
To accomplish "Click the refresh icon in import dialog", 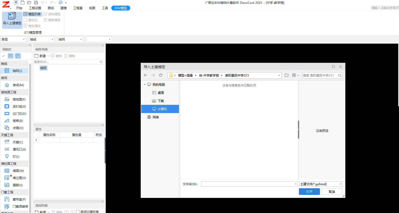I will click(x=161, y=75).
